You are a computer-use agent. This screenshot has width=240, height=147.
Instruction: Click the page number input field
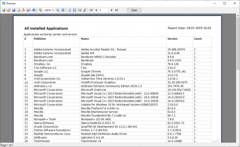tap(103, 10)
